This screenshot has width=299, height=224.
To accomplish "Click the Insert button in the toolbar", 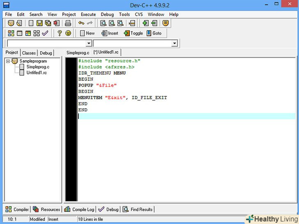I will coord(109,33).
